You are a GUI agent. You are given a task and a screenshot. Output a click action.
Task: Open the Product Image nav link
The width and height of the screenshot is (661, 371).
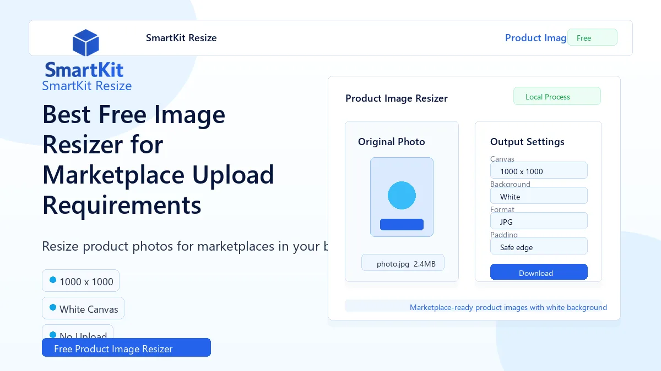coord(536,38)
